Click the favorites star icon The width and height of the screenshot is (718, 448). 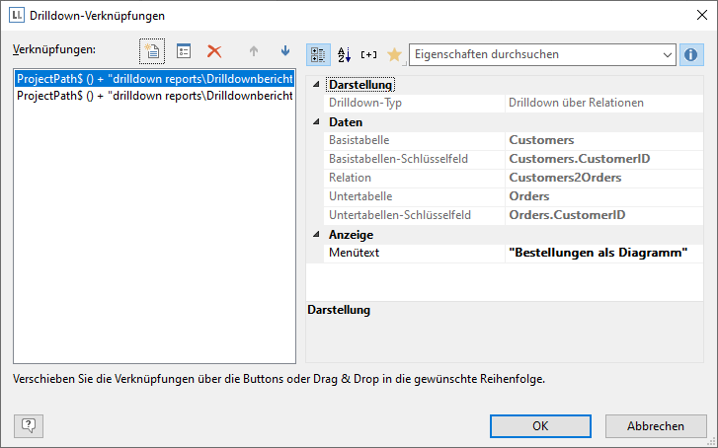pos(394,54)
